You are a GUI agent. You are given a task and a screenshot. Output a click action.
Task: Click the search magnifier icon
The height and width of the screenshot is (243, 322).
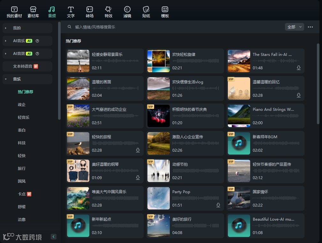pos(70,27)
